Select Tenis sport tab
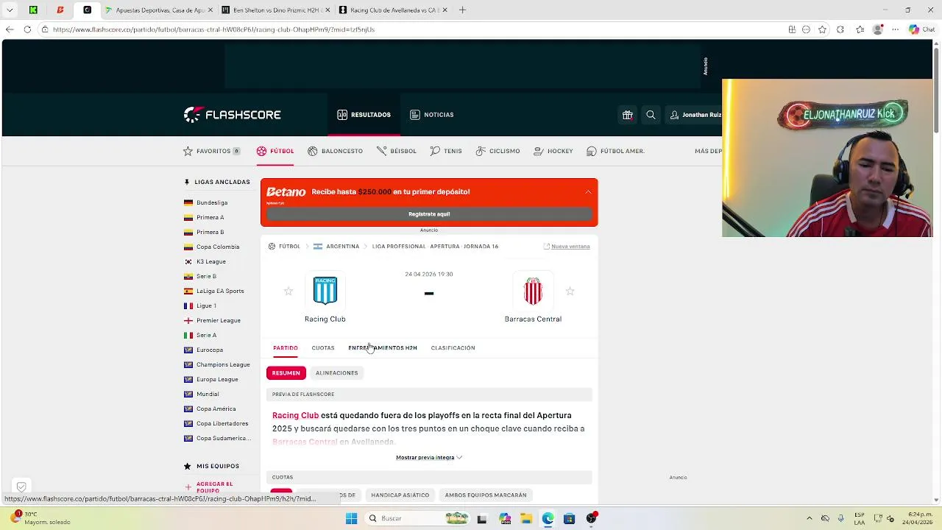This screenshot has height=530, width=942. click(446, 151)
